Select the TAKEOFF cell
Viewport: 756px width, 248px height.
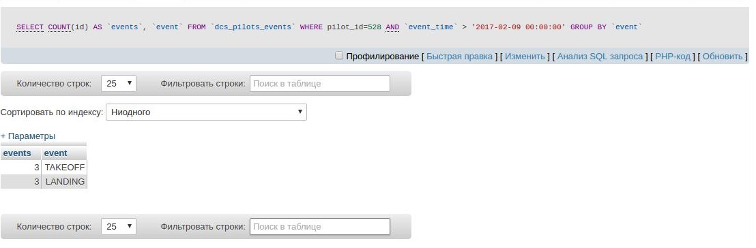(65, 167)
